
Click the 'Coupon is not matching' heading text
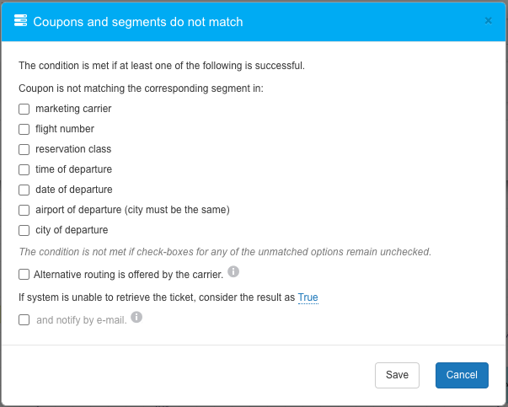pos(141,88)
